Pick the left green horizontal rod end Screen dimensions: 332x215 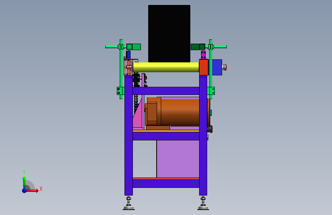pyautogui.click(x=111, y=47)
